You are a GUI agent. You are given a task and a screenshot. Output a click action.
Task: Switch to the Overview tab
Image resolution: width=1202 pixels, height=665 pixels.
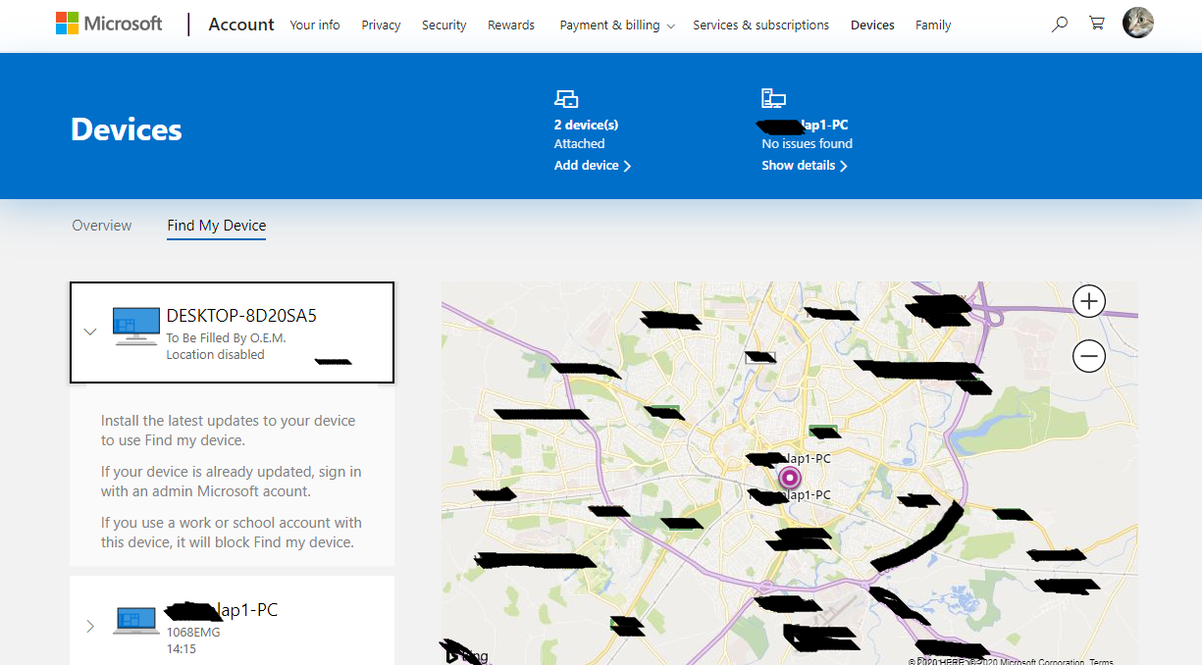point(102,226)
